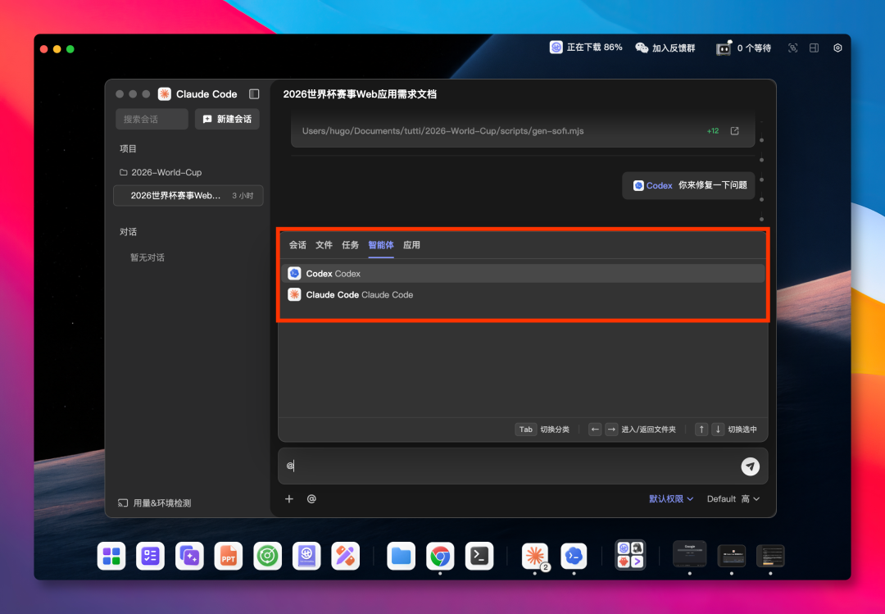
Task: Open the purple book app in dock
Action: [306, 556]
